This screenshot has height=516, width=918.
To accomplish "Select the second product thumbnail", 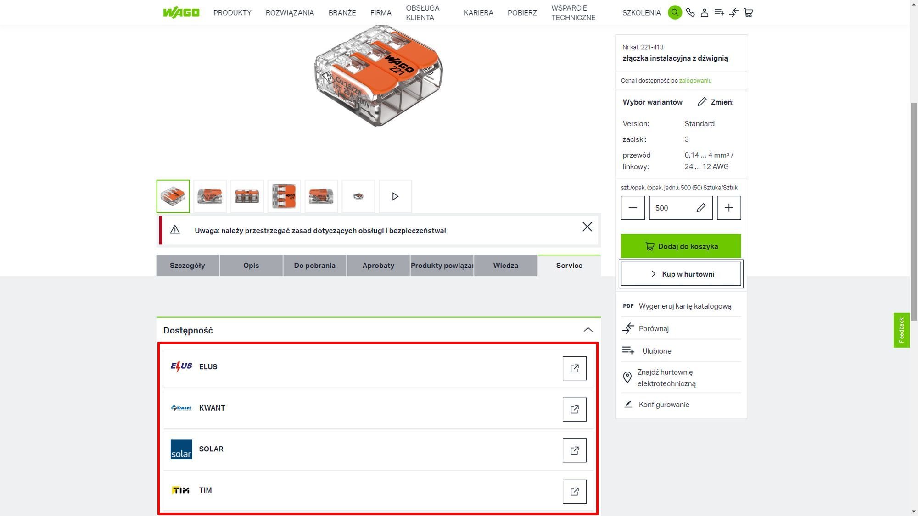I will pos(210,196).
